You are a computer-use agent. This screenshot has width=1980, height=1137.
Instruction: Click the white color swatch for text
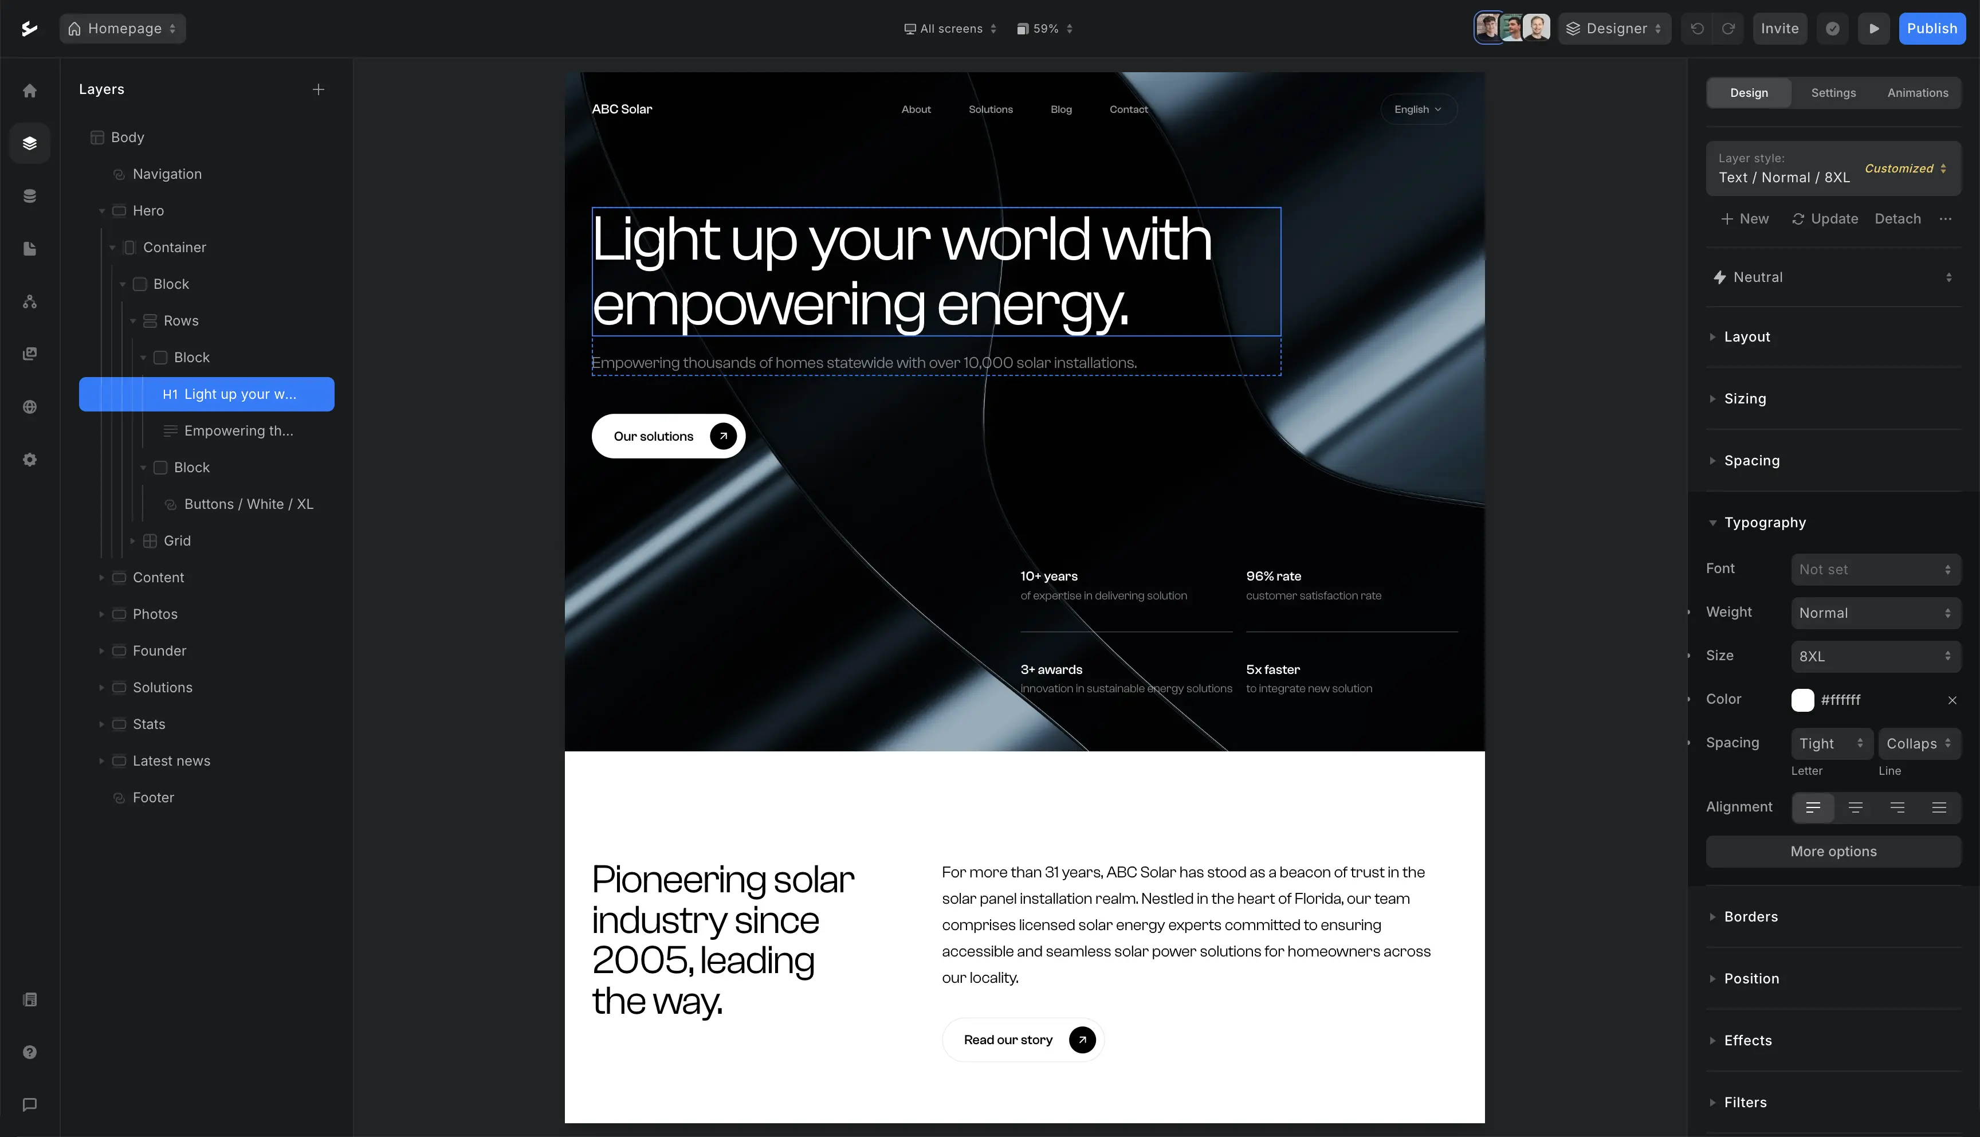[1803, 699]
